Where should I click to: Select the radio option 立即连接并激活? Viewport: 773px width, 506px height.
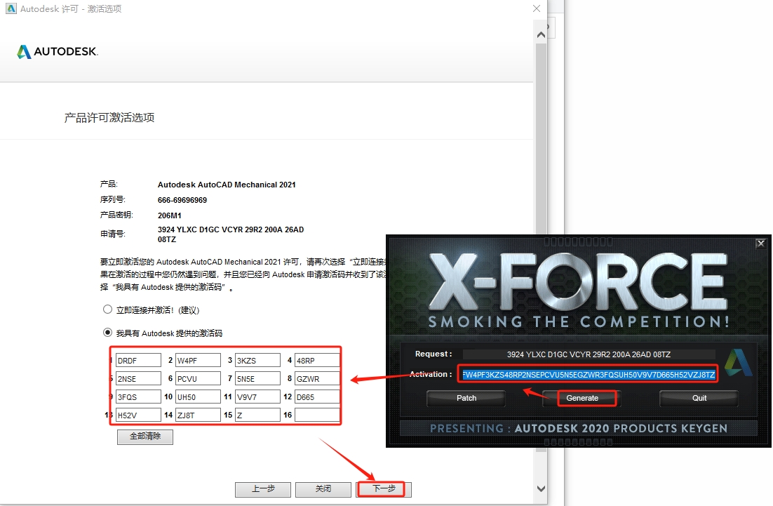[x=107, y=309]
